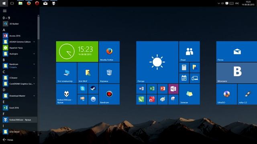Image resolution: width=257 pixels, height=144 pixels.
Task: Open Access 2016 from the app list
Action: pyautogui.click(x=20, y=36)
